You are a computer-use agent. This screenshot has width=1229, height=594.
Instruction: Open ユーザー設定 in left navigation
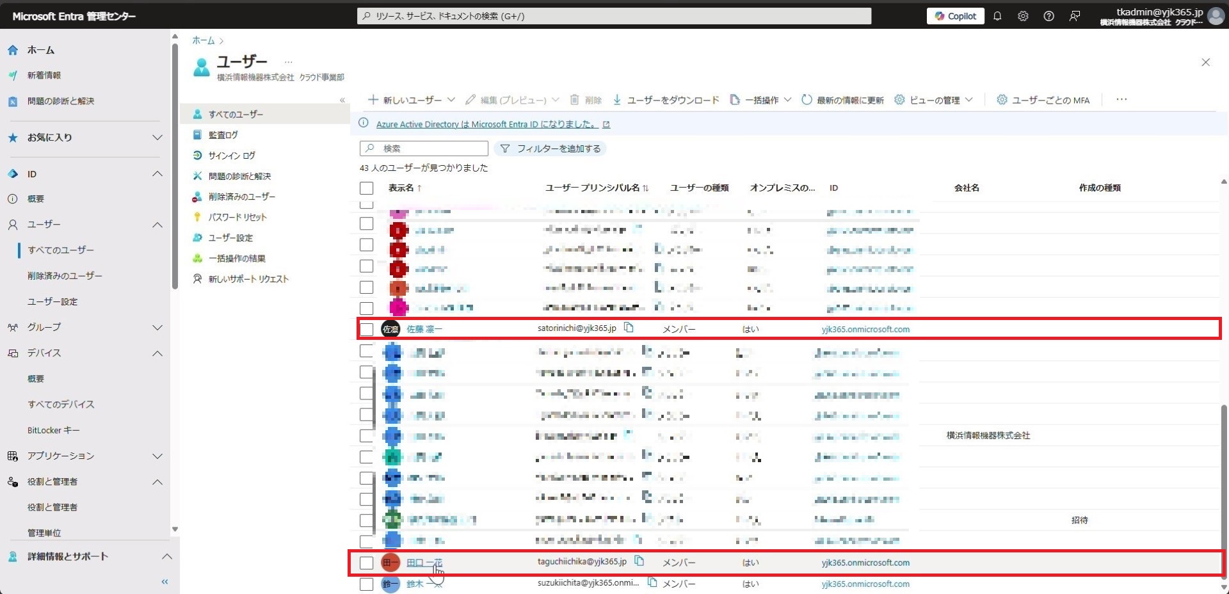click(x=52, y=301)
